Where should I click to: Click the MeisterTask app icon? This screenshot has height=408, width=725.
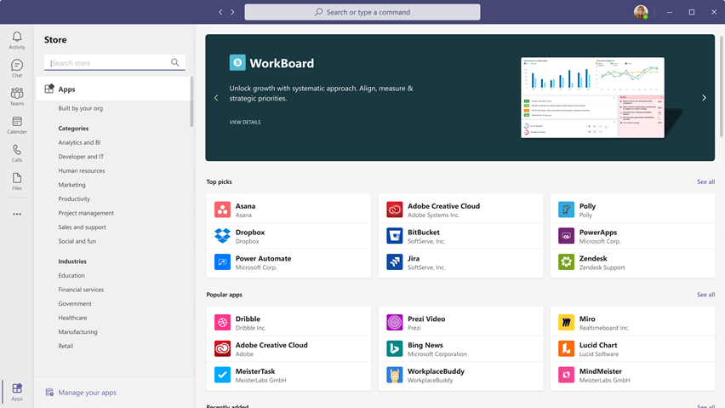pos(222,375)
